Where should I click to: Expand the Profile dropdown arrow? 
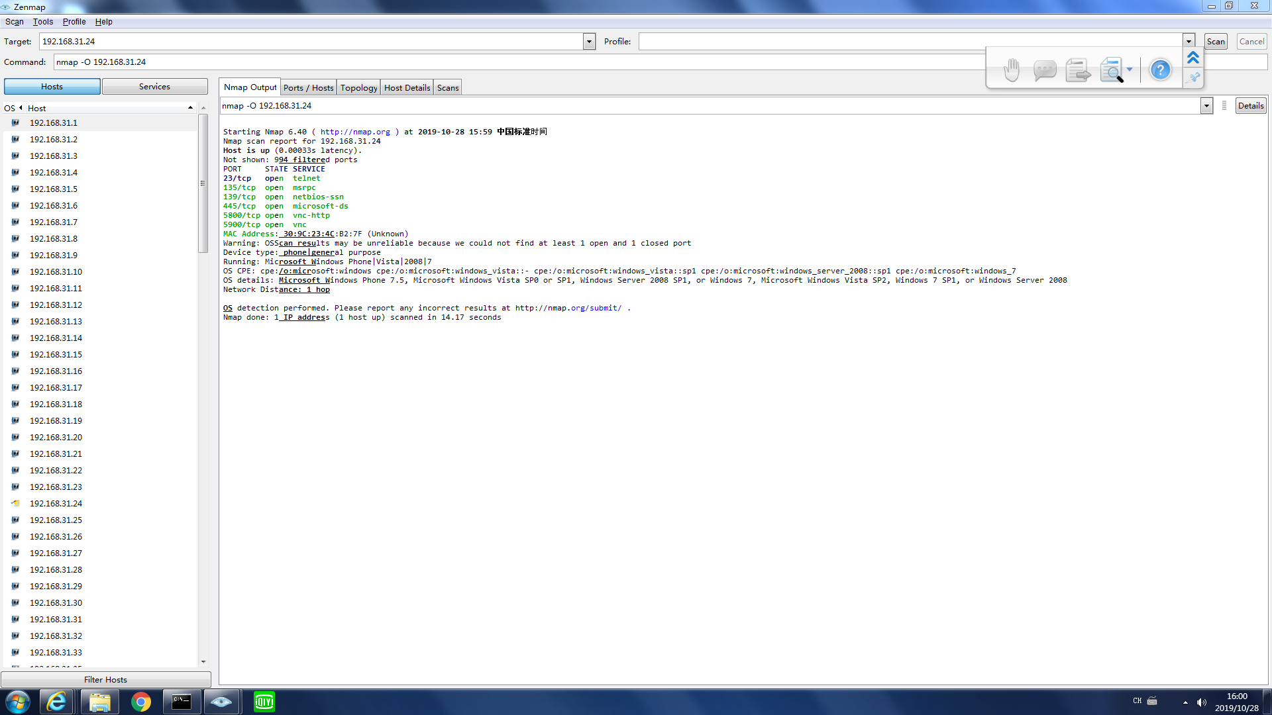point(1189,42)
